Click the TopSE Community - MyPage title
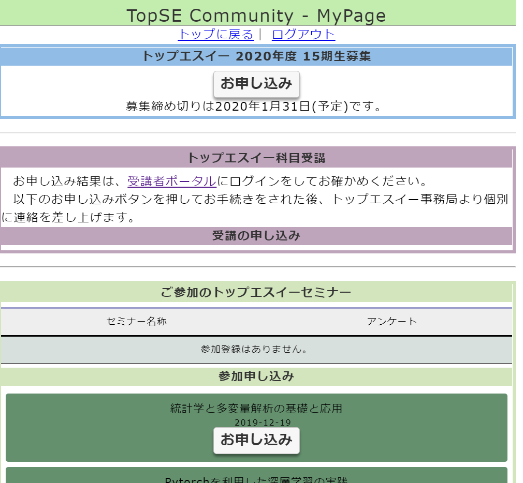This screenshot has width=523, height=483. (x=256, y=16)
